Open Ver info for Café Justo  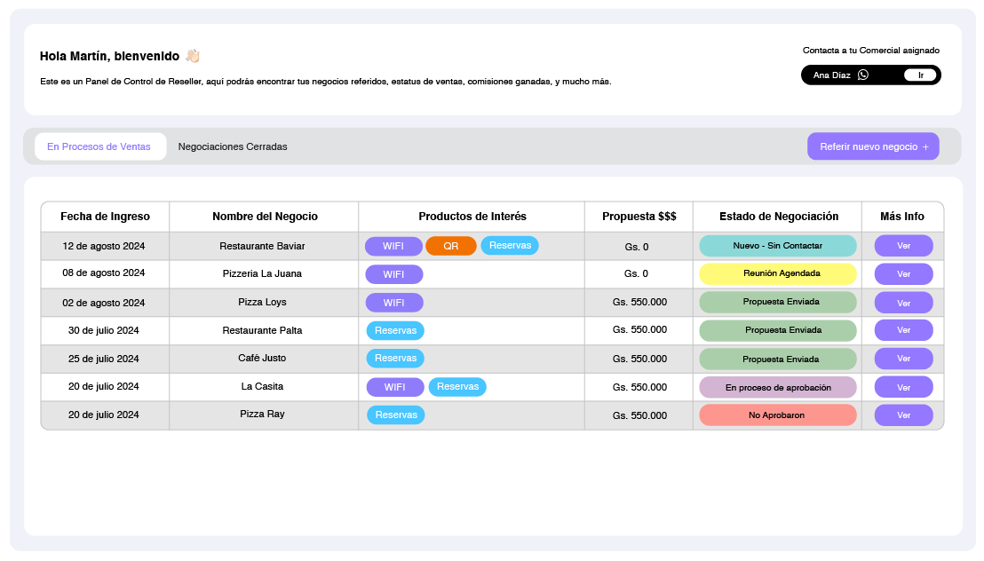903,359
